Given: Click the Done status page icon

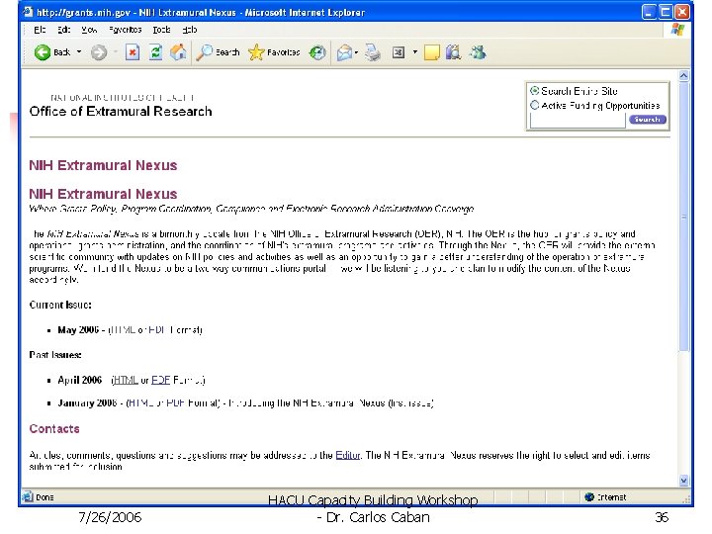Looking at the screenshot, I should 28,496.
